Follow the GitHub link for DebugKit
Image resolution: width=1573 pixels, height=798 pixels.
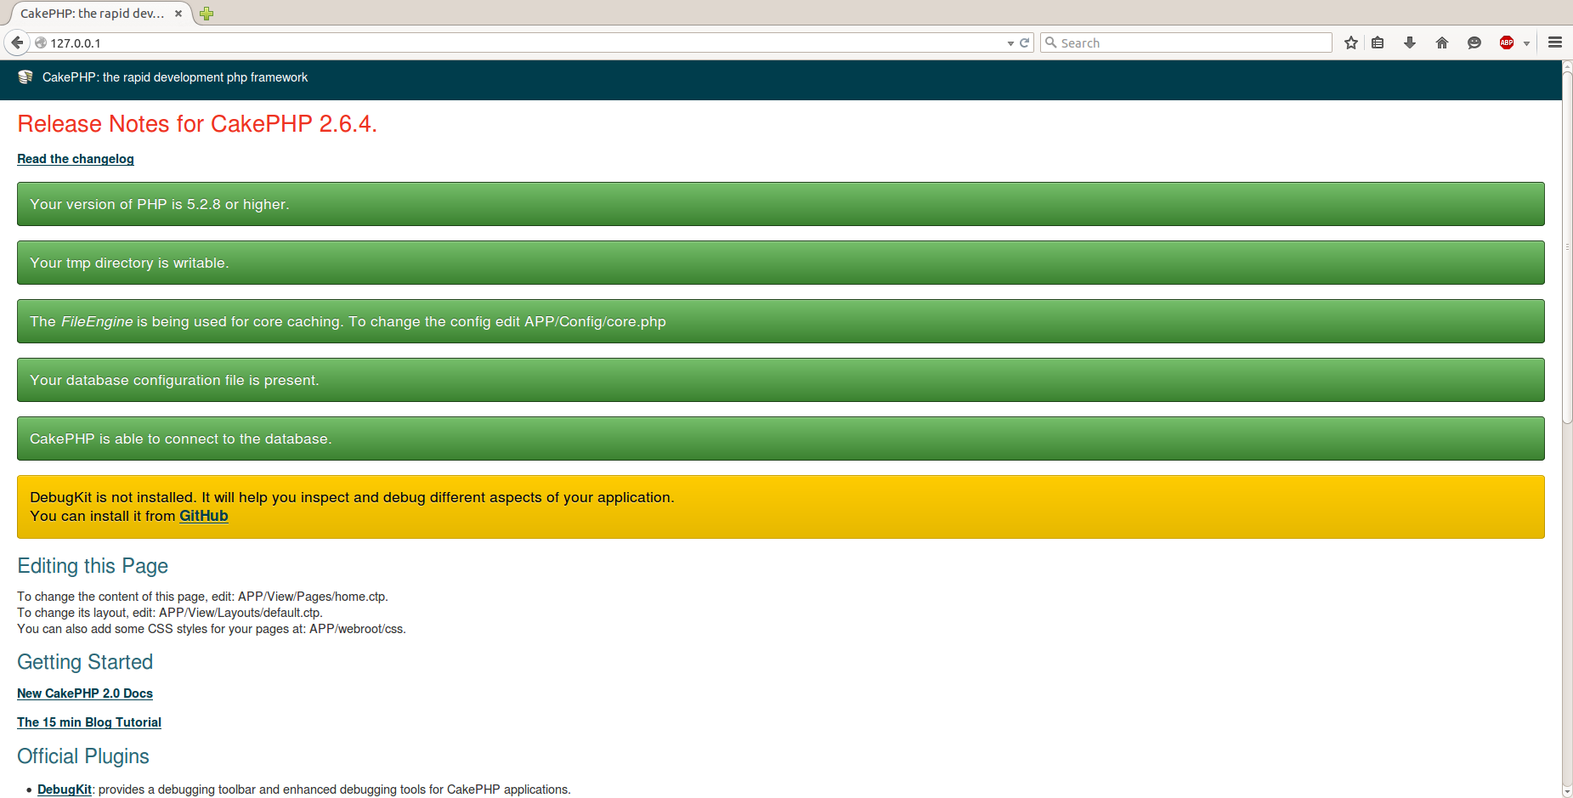click(x=204, y=516)
